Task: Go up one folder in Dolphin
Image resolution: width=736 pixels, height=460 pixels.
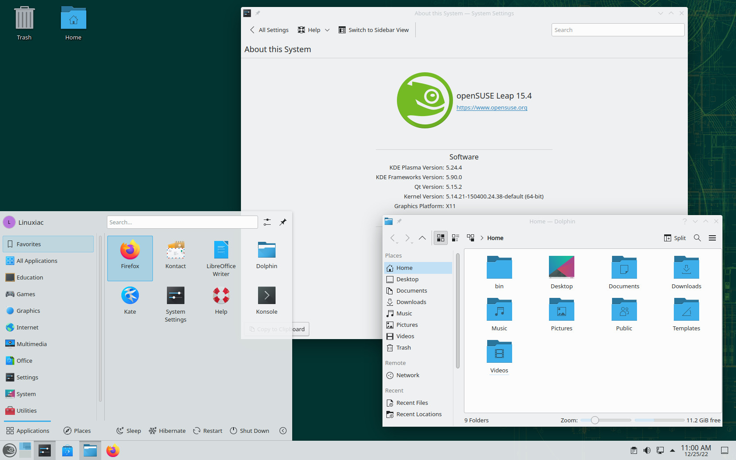Action: click(422, 238)
